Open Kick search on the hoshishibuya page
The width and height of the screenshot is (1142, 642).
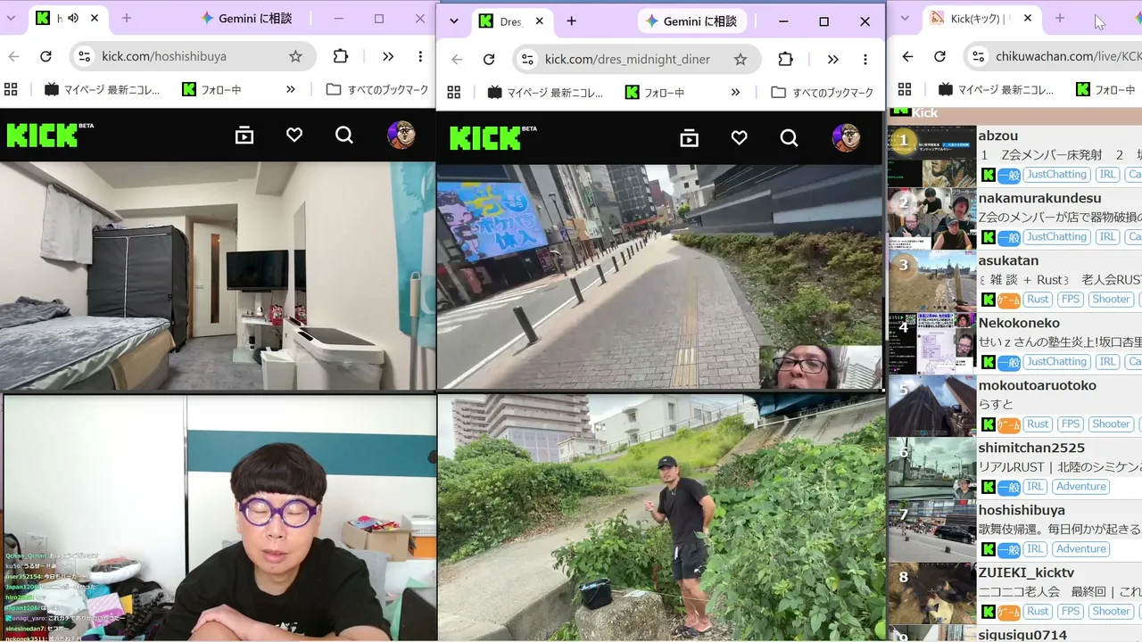(x=344, y=136)
